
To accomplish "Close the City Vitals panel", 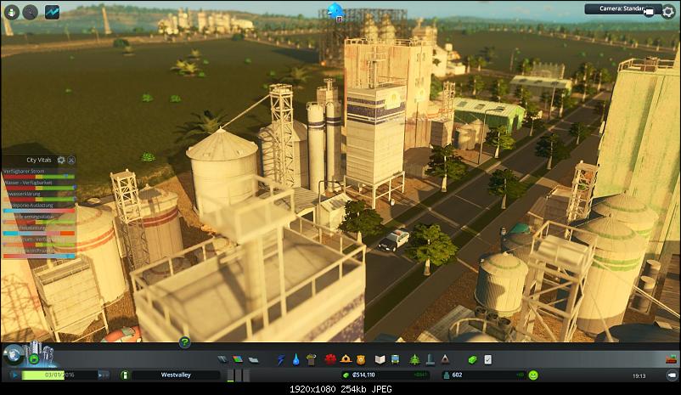I will (x=71, y=160).
